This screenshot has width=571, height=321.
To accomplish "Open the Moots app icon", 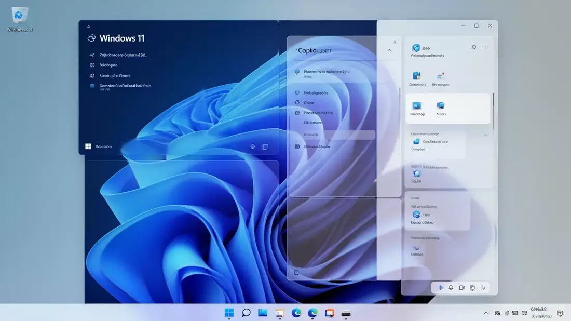I will click(441, 105).
